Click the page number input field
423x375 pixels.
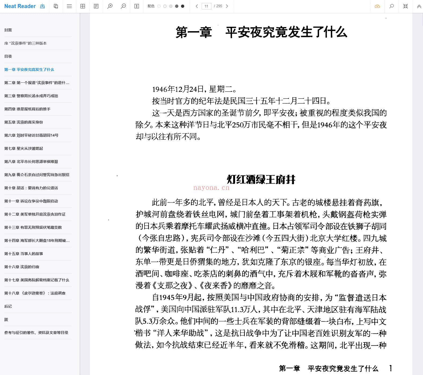(x=206, y=6)
